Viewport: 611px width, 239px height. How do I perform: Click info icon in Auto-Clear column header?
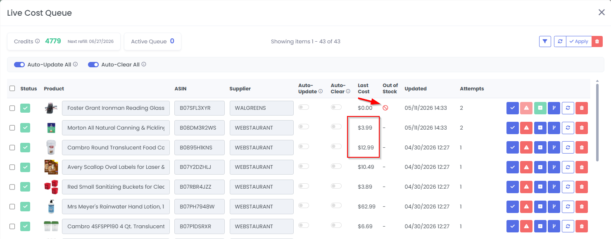point(348,92)
